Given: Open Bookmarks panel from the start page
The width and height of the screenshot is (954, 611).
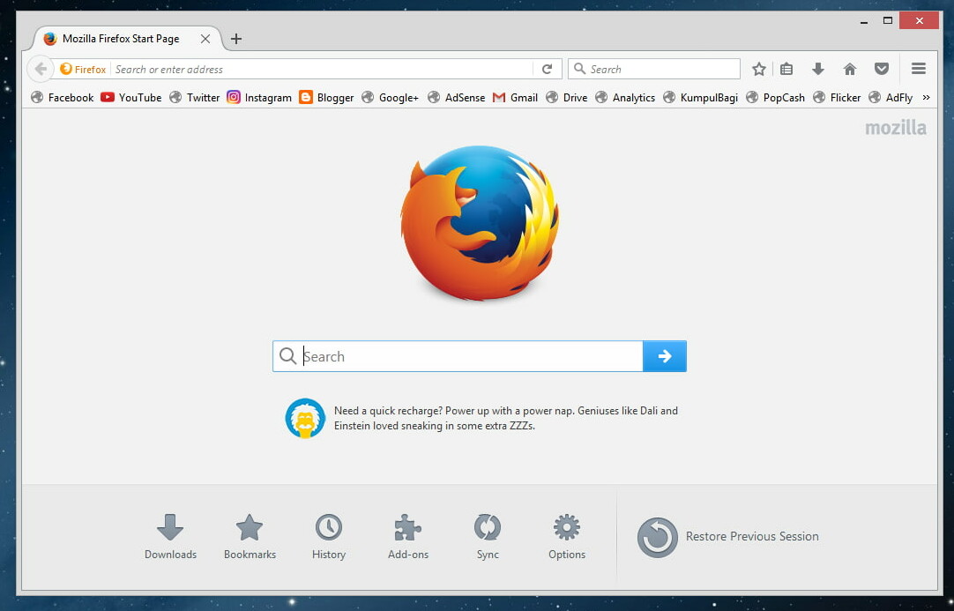Looking at the screenshot, I should pyautogui.click(x=250, y=529).
